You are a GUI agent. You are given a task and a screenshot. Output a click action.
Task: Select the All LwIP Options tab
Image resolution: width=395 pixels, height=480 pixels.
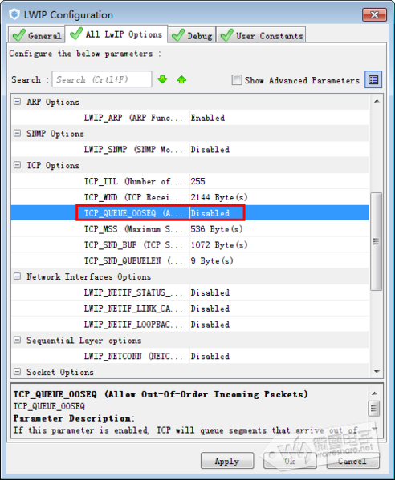116,34
